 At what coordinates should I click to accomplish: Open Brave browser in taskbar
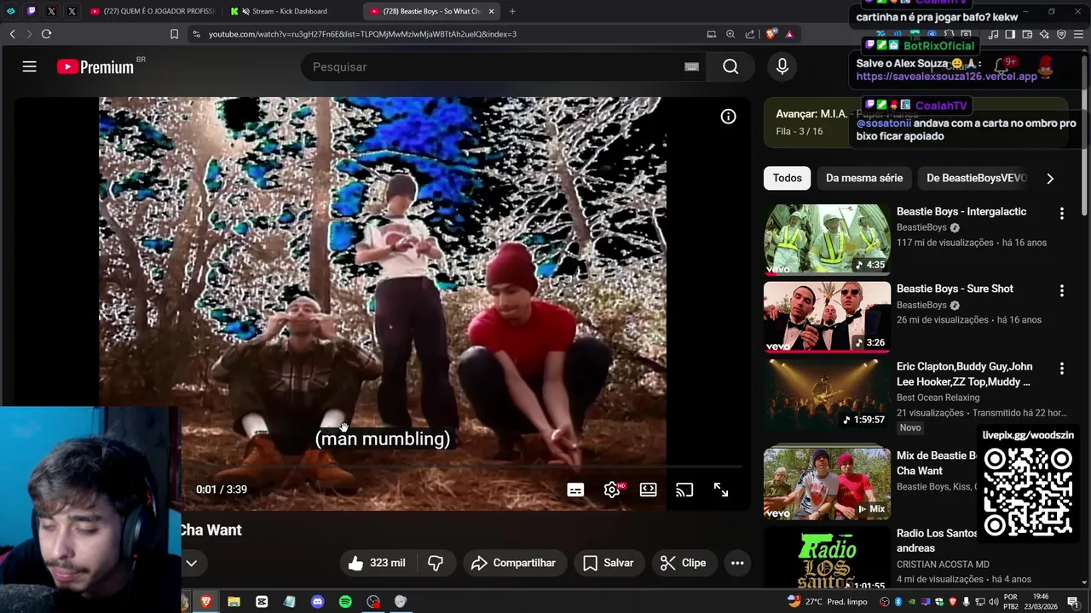pyautogui.click(x=205, y=601)
